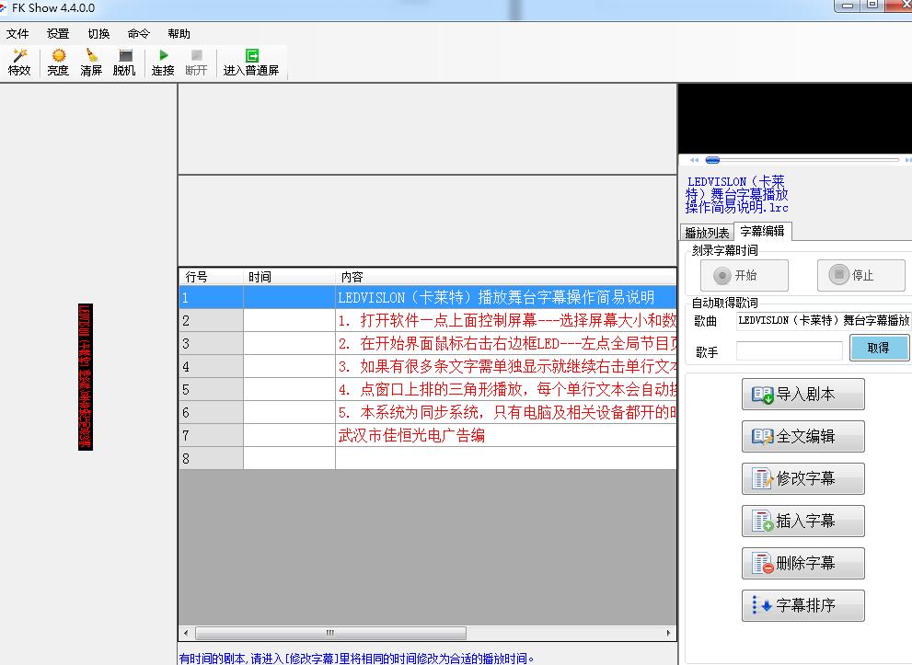Image resolution: width=912 pixels, height=665 pixels.
Task: Switch to the 播放列表 tab
Action: tap(707, 233)
